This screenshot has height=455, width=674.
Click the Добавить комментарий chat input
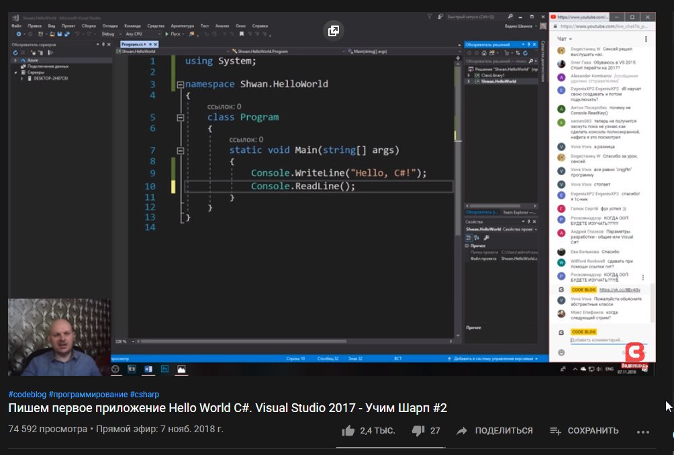coord(608,340)
